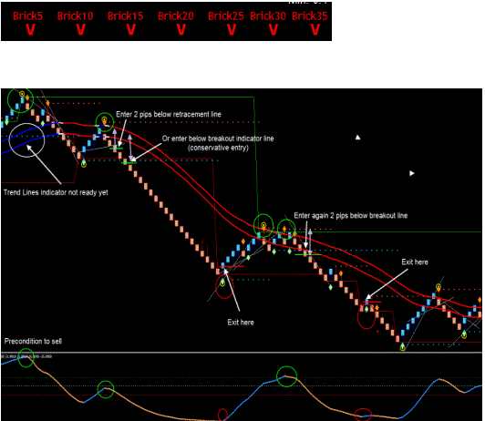485x421 pixels.
Task: Click the white upward triangle marker on chart
Action: tap(358, 138)
